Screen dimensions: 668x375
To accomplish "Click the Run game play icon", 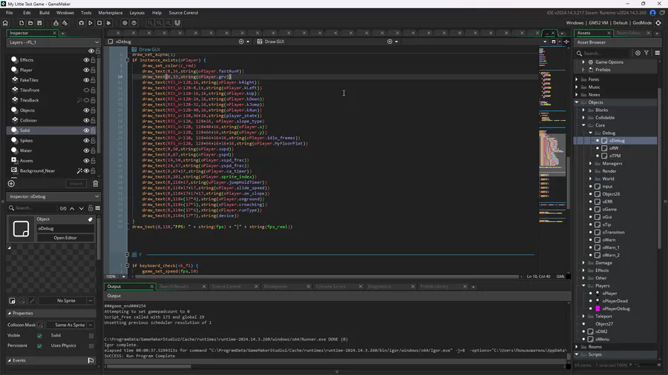I will coord(91,23).
